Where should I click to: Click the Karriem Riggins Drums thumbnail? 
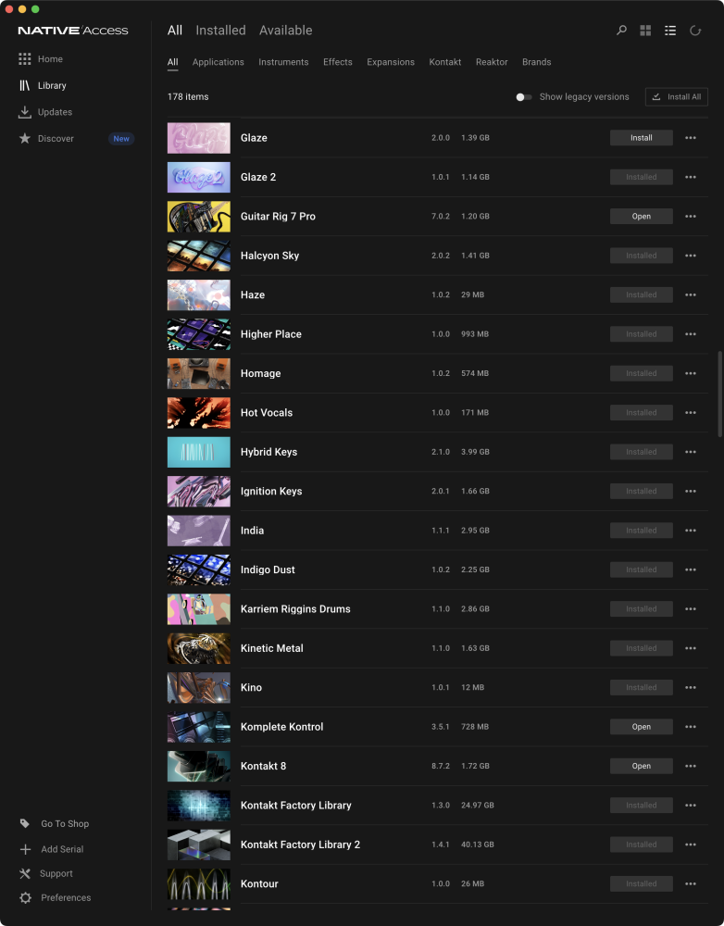199,609
